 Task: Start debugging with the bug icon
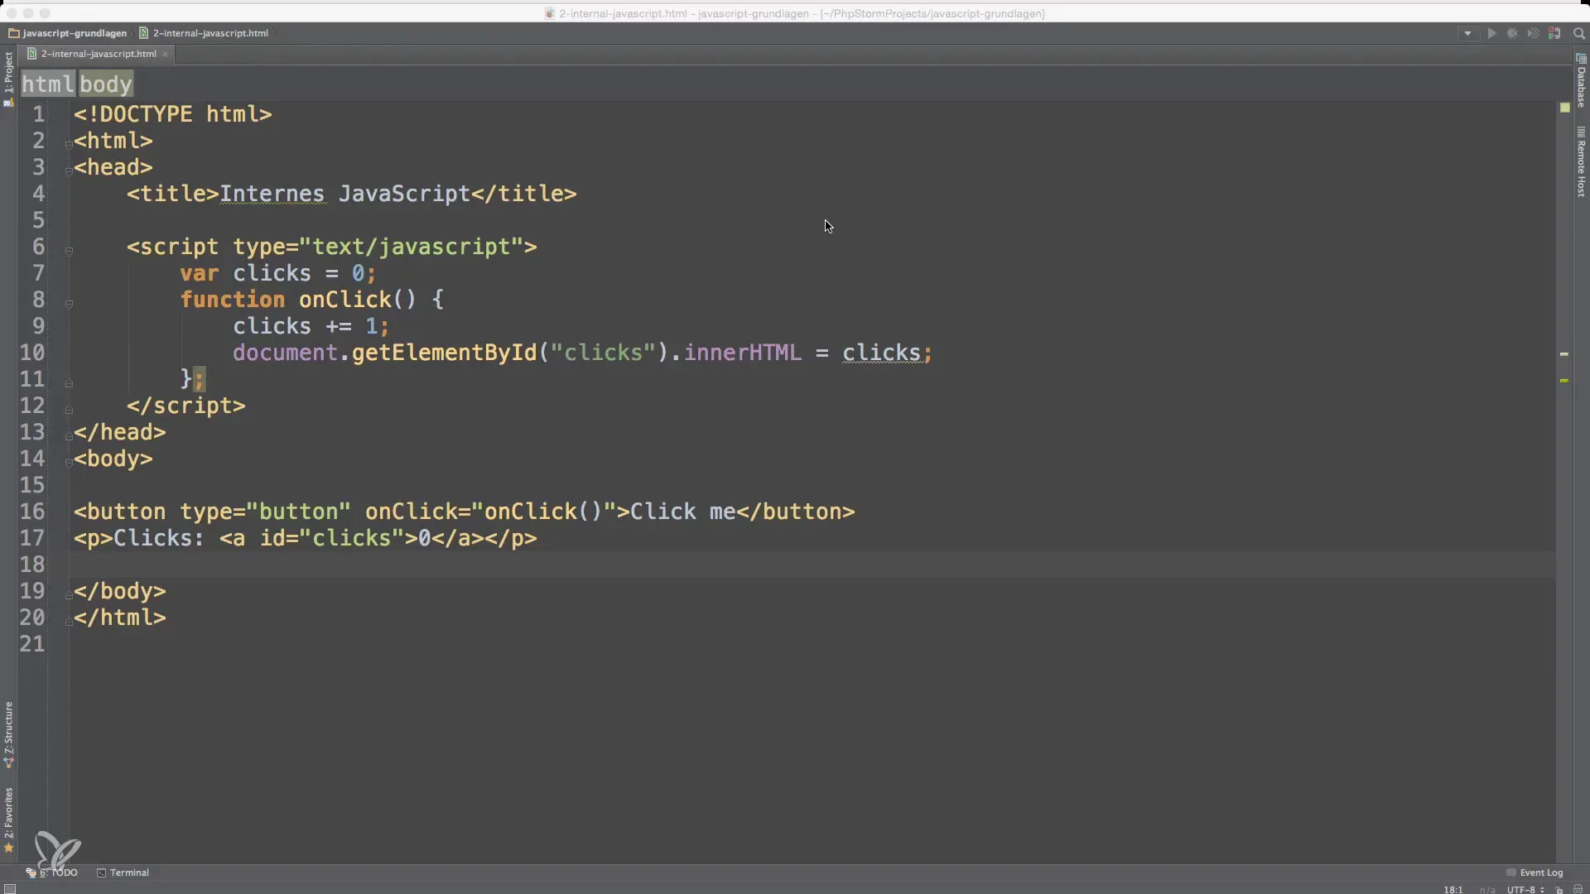click(x=1512, y=33)
